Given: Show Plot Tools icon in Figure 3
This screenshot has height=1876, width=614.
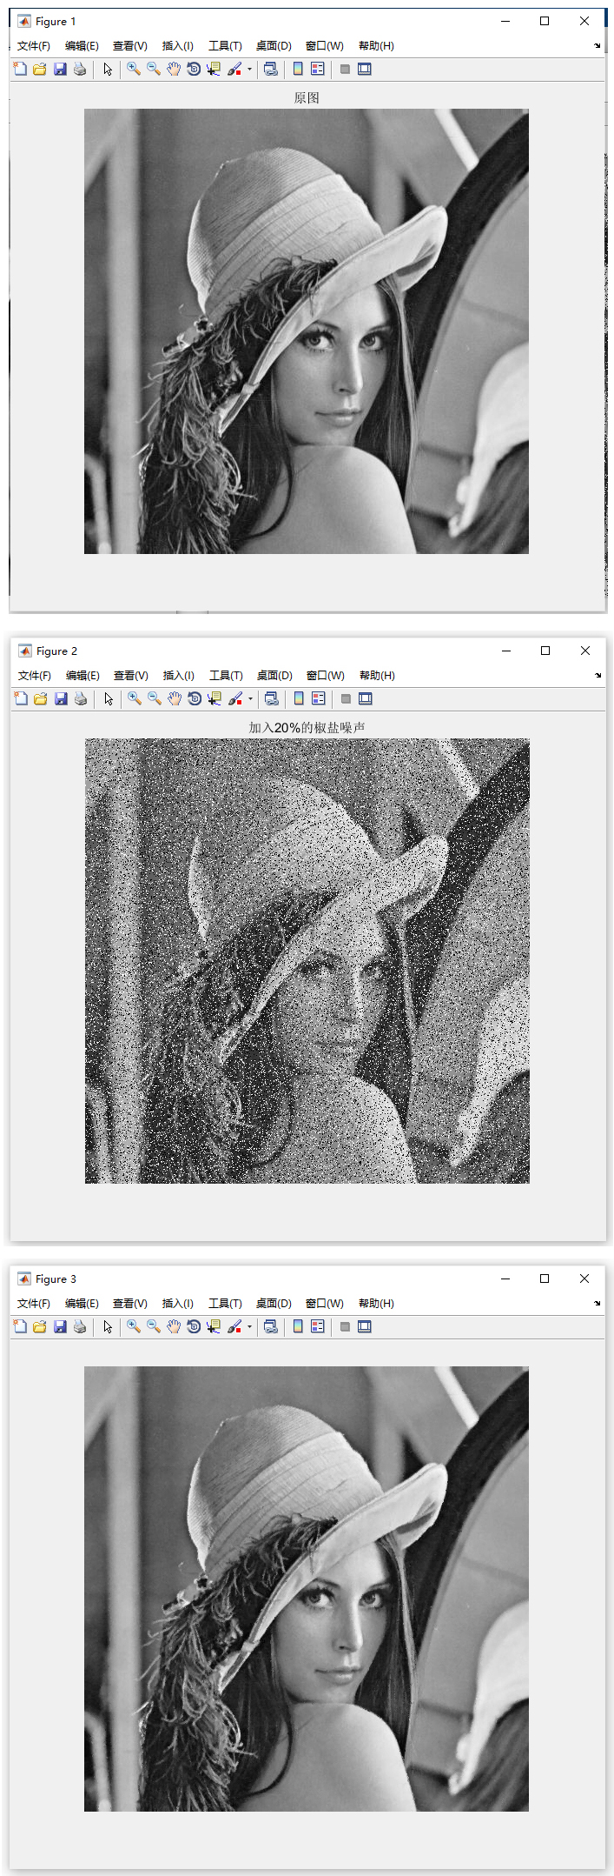Looking at the screenshot, I should 365,1326.
